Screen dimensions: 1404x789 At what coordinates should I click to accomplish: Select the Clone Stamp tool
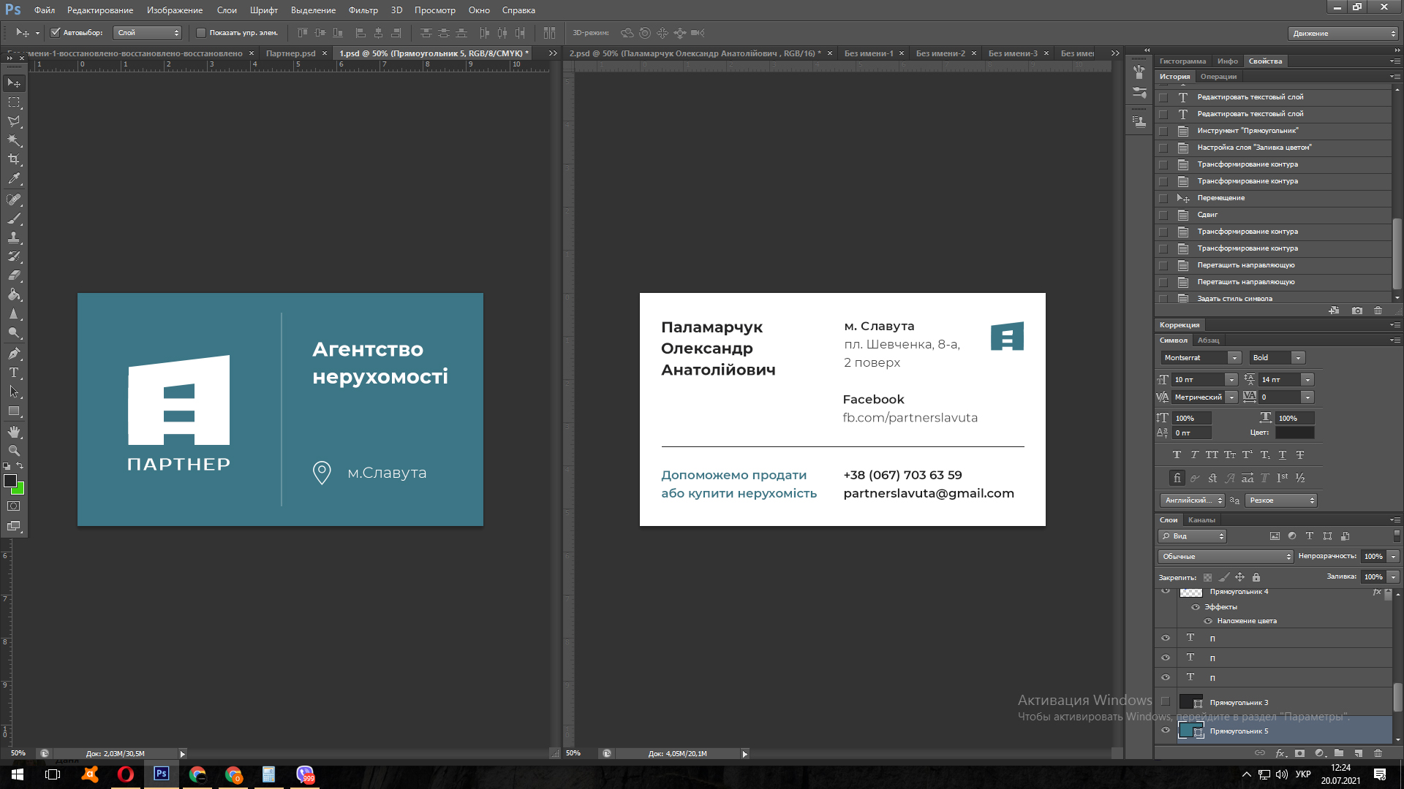click(14, 237)
